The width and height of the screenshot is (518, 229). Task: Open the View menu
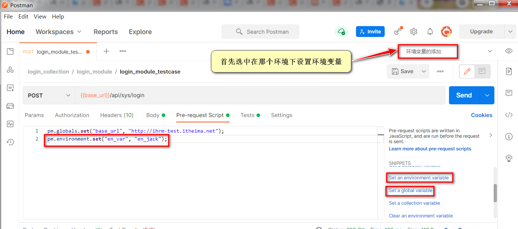coord(40,16)
